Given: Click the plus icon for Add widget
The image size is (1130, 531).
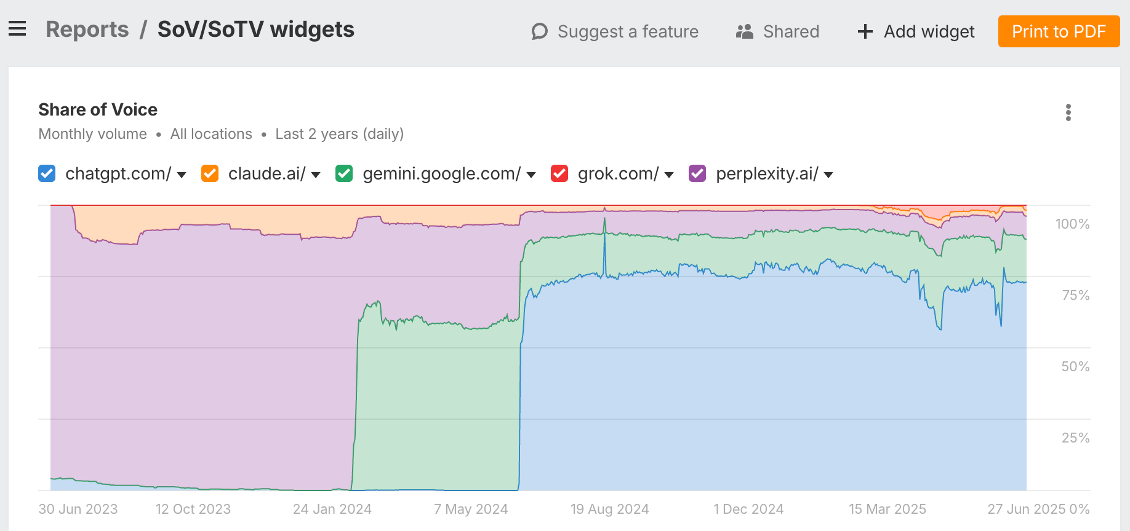Looking at the screenshot, I should click(x=865, y=31).
